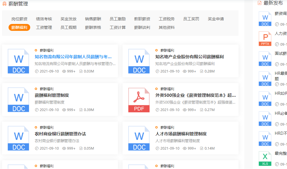Select the 工资管理 category tab
The image size is (287, 169).
[44, 27]
